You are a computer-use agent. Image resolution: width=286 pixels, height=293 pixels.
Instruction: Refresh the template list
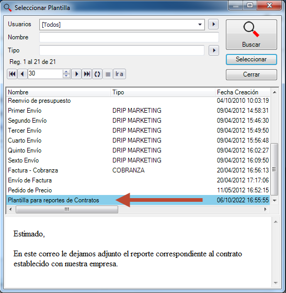[97, 74]
